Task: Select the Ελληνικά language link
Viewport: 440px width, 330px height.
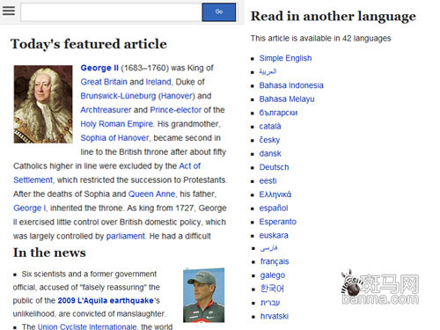Action: 275,194
